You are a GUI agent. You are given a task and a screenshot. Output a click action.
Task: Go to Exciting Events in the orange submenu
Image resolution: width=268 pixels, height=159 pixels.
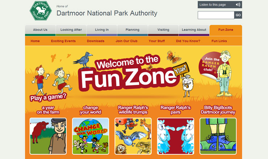tap(63, 41)
